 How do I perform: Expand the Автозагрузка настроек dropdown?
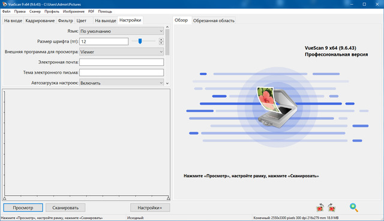coord(121,83)
